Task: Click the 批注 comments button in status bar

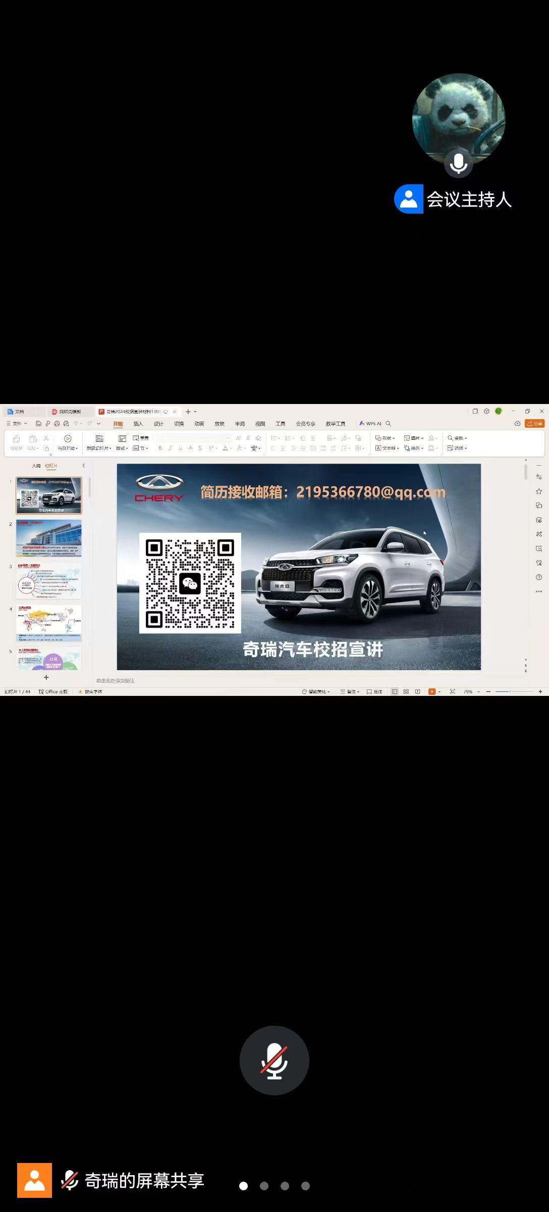Action: pos(375,692)
